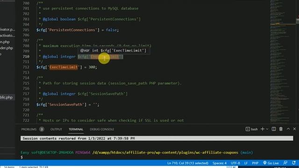Open the n.php file in the sidebar
The height and width of the screenshot is (168, 299).
[5, 42]
